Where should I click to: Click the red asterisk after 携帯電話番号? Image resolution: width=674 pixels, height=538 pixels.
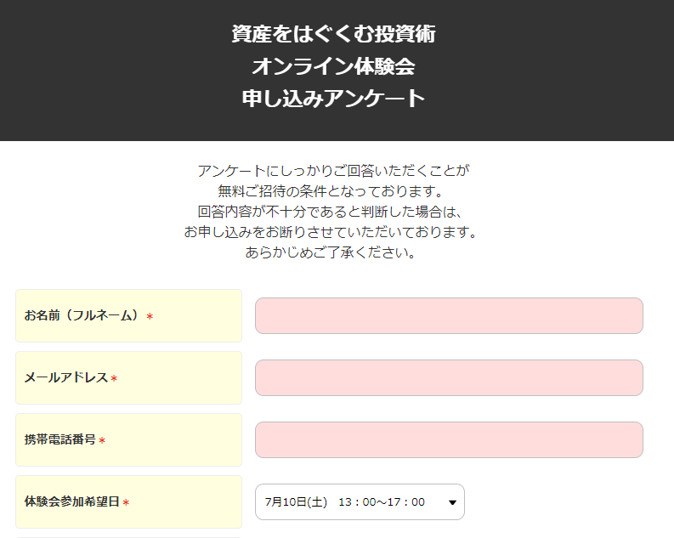click(102, 440)
